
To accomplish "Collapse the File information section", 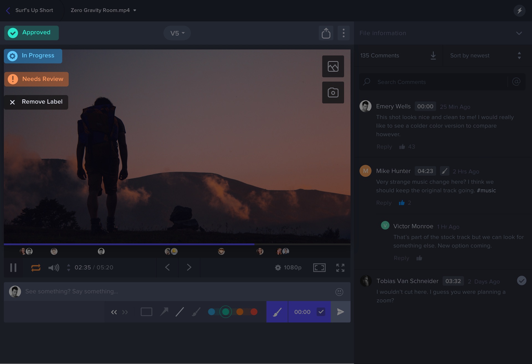I will pos(519,33).
